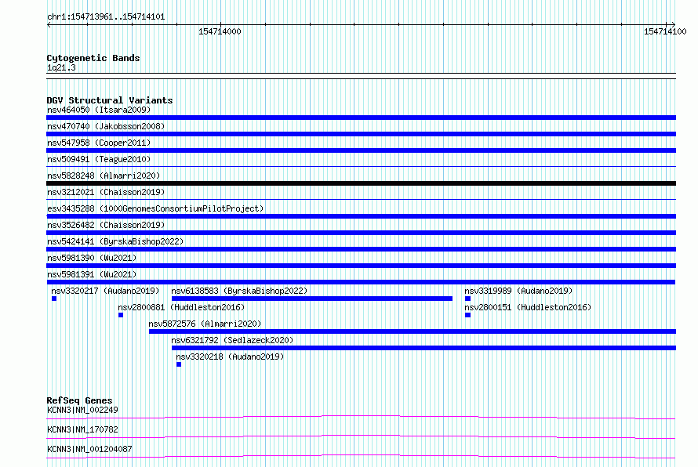Open variant label nsv2800151 (Huddleston2016)
The width and height of the screenshot is (698, 467).
pos(528,307)
